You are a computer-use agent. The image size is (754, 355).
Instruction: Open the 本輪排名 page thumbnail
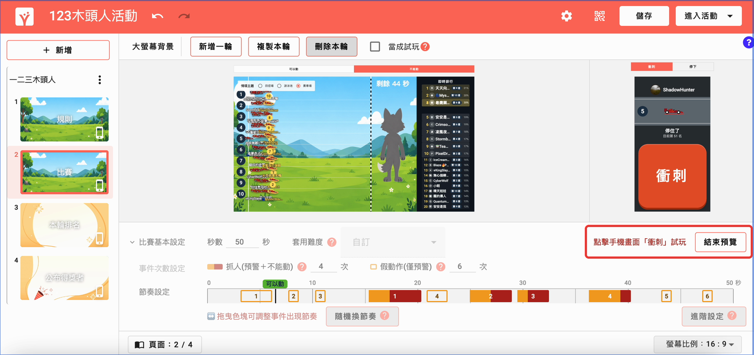point(65,225)
